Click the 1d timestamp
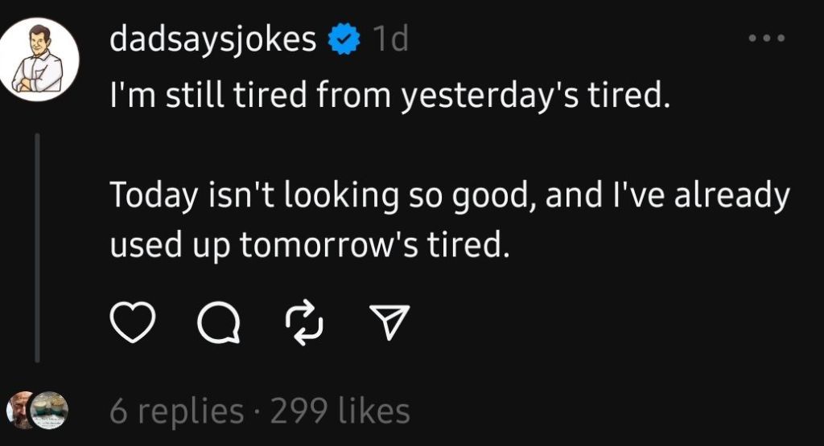Image resolution: width=824 pixels, height=446 pixels. coord(389,39)
